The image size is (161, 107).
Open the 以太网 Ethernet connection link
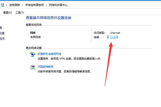[114, 37]
